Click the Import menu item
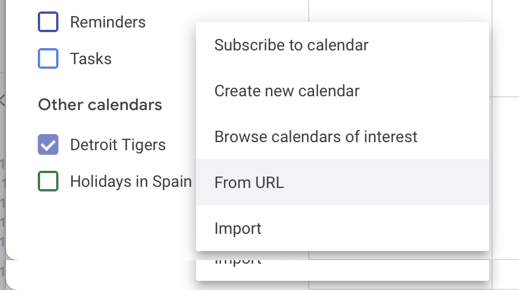Image resolution: width=519 pixels, height=290 pixels. tap(342, 228)
